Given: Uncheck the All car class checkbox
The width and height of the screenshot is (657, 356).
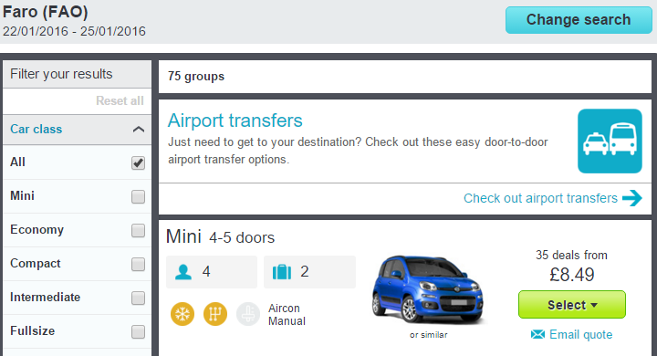Looking at the screenshot, I should (139, 162).
